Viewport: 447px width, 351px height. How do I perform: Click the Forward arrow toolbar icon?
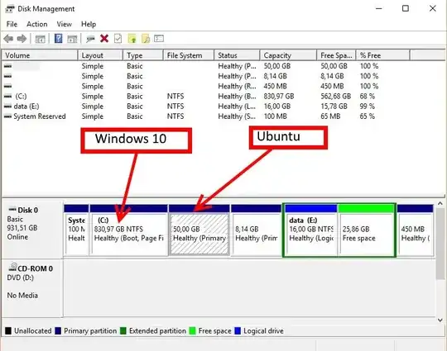(22, 38)
